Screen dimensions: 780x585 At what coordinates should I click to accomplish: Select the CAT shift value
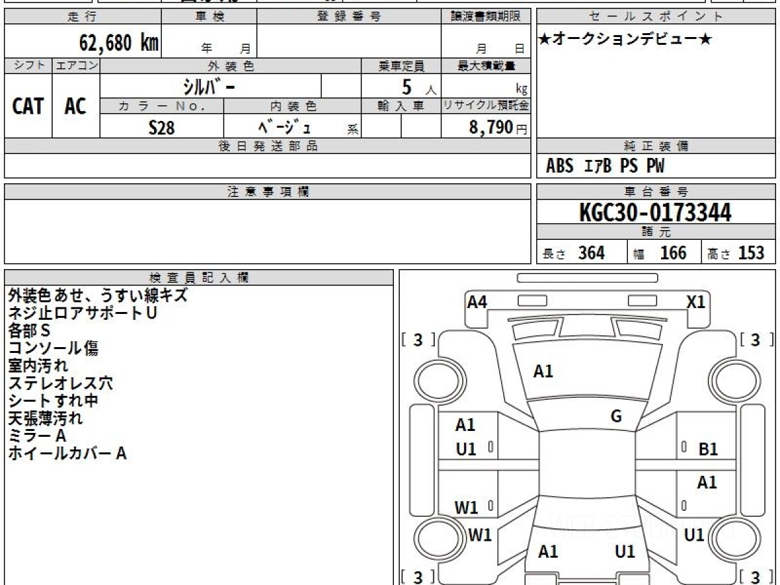pos(28,106)
